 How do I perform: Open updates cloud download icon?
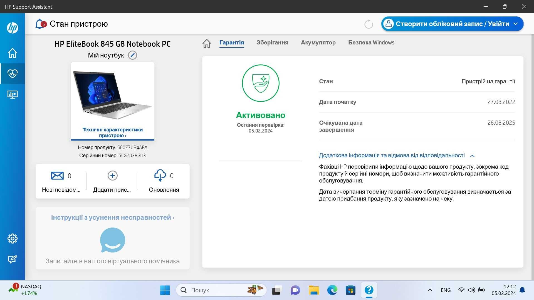click(x=160, y=175)
